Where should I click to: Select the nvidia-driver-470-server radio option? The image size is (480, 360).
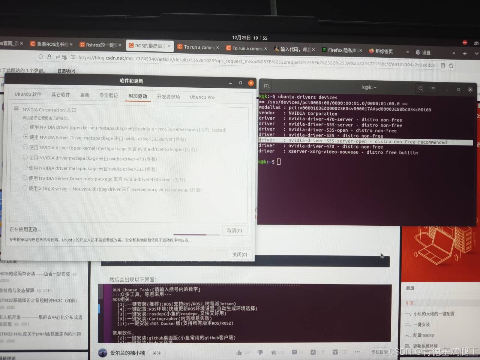point(25,178)
